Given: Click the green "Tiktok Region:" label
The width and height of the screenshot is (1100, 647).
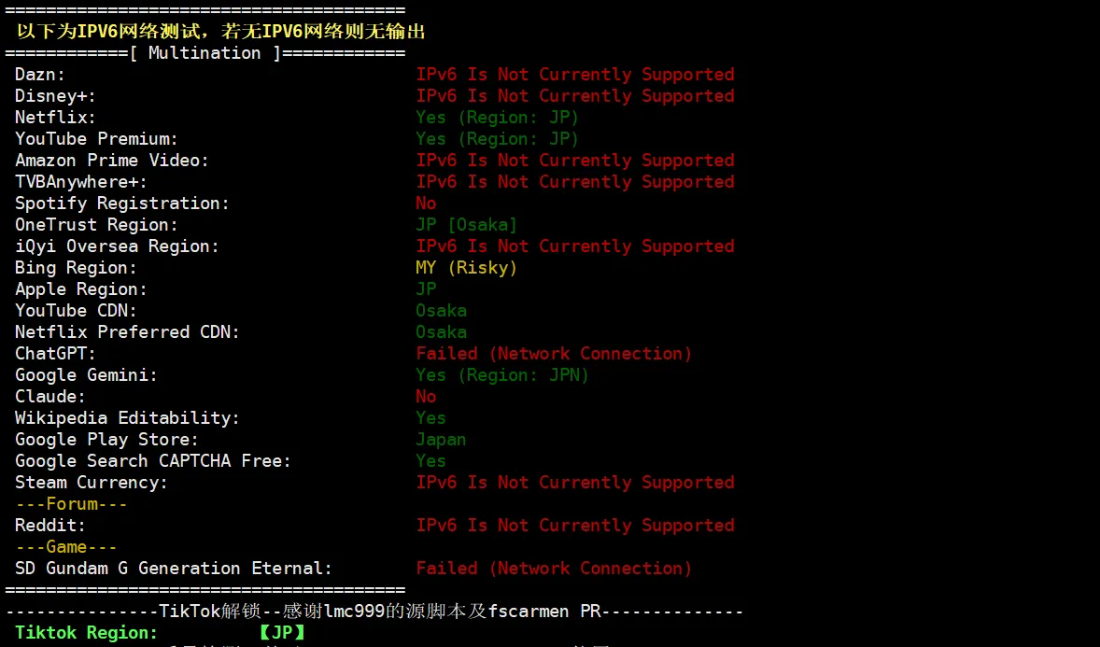Looking at the screenshot, I should click(86, 633).
